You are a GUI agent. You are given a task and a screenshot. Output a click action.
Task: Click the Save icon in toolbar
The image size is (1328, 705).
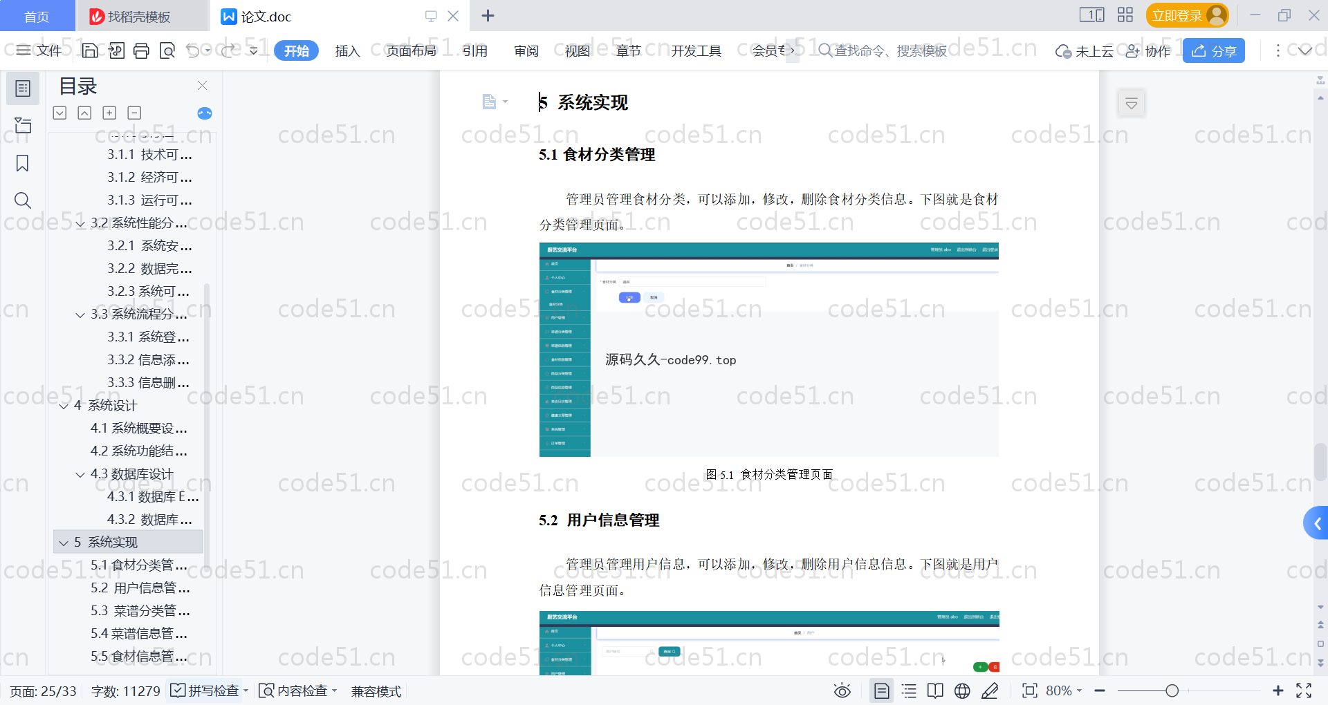tap(90, 50)
